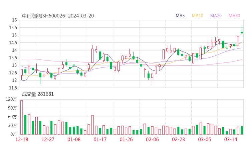Select the last green volume bar on the right
The image size is (247, 147).
point(242,130)
